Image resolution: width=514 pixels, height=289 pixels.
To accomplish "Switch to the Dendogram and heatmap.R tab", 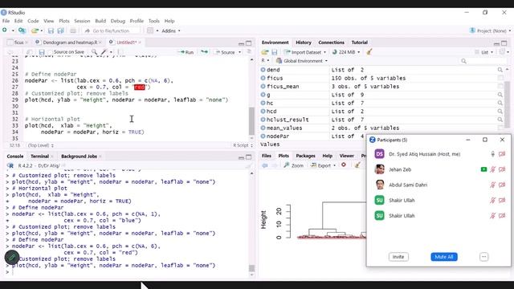I will pyautogui.click(x=70, y=43).
